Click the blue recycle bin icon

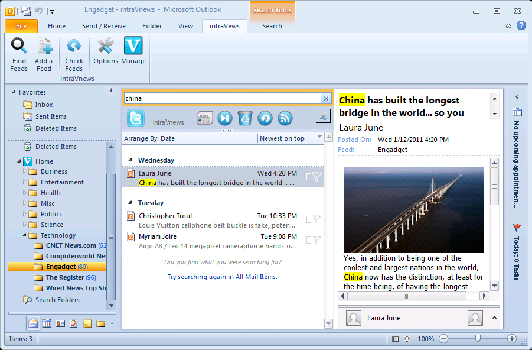tap(245, 118)
